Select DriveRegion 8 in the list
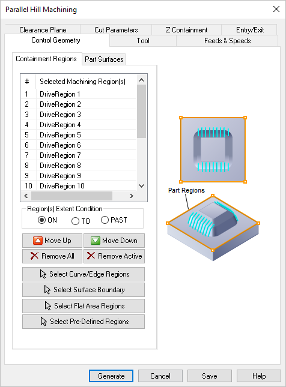Image resolution: width=286 pixels, height=387 pixels. tap(79, 166)
